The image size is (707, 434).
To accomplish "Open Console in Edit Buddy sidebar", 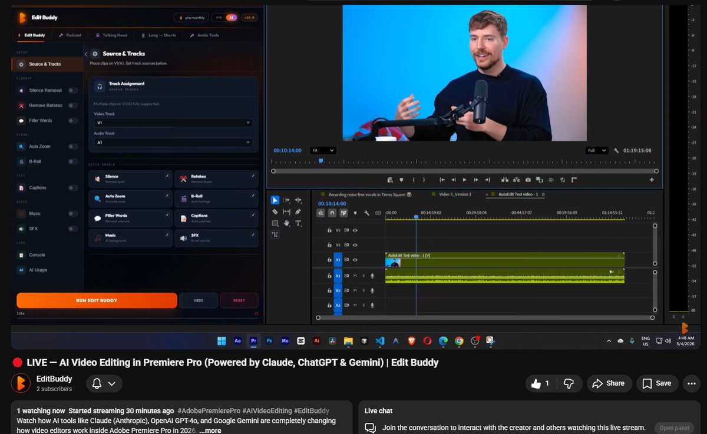I will point(37,255).
